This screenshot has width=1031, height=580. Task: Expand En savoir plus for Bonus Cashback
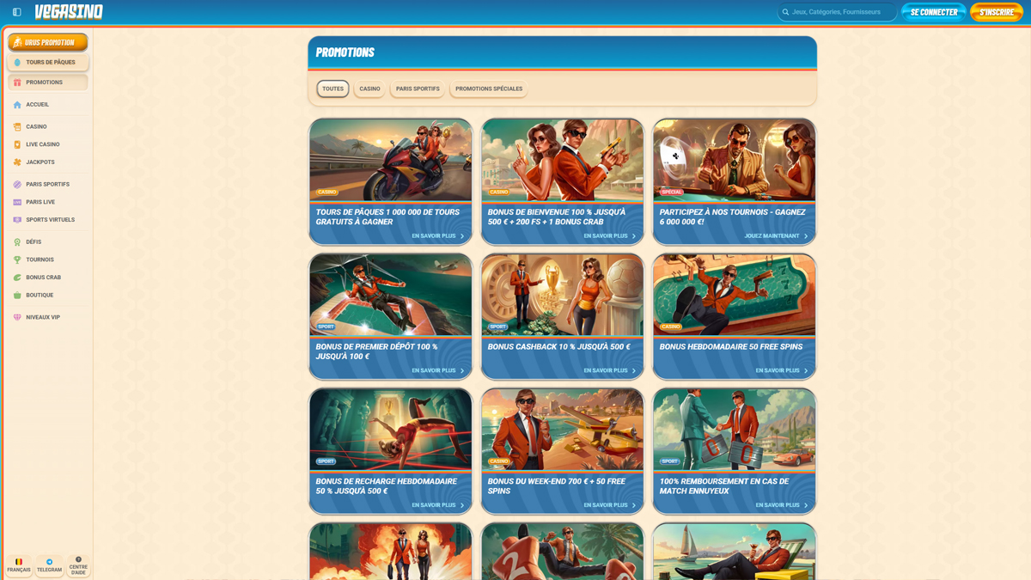point(609,370)
